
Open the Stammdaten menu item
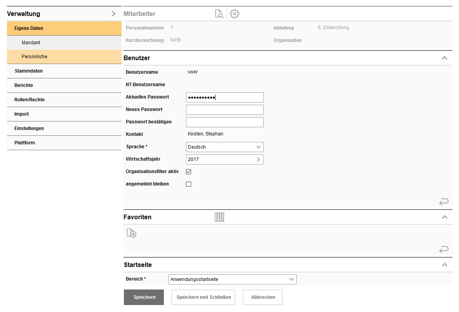click(29, 71)
